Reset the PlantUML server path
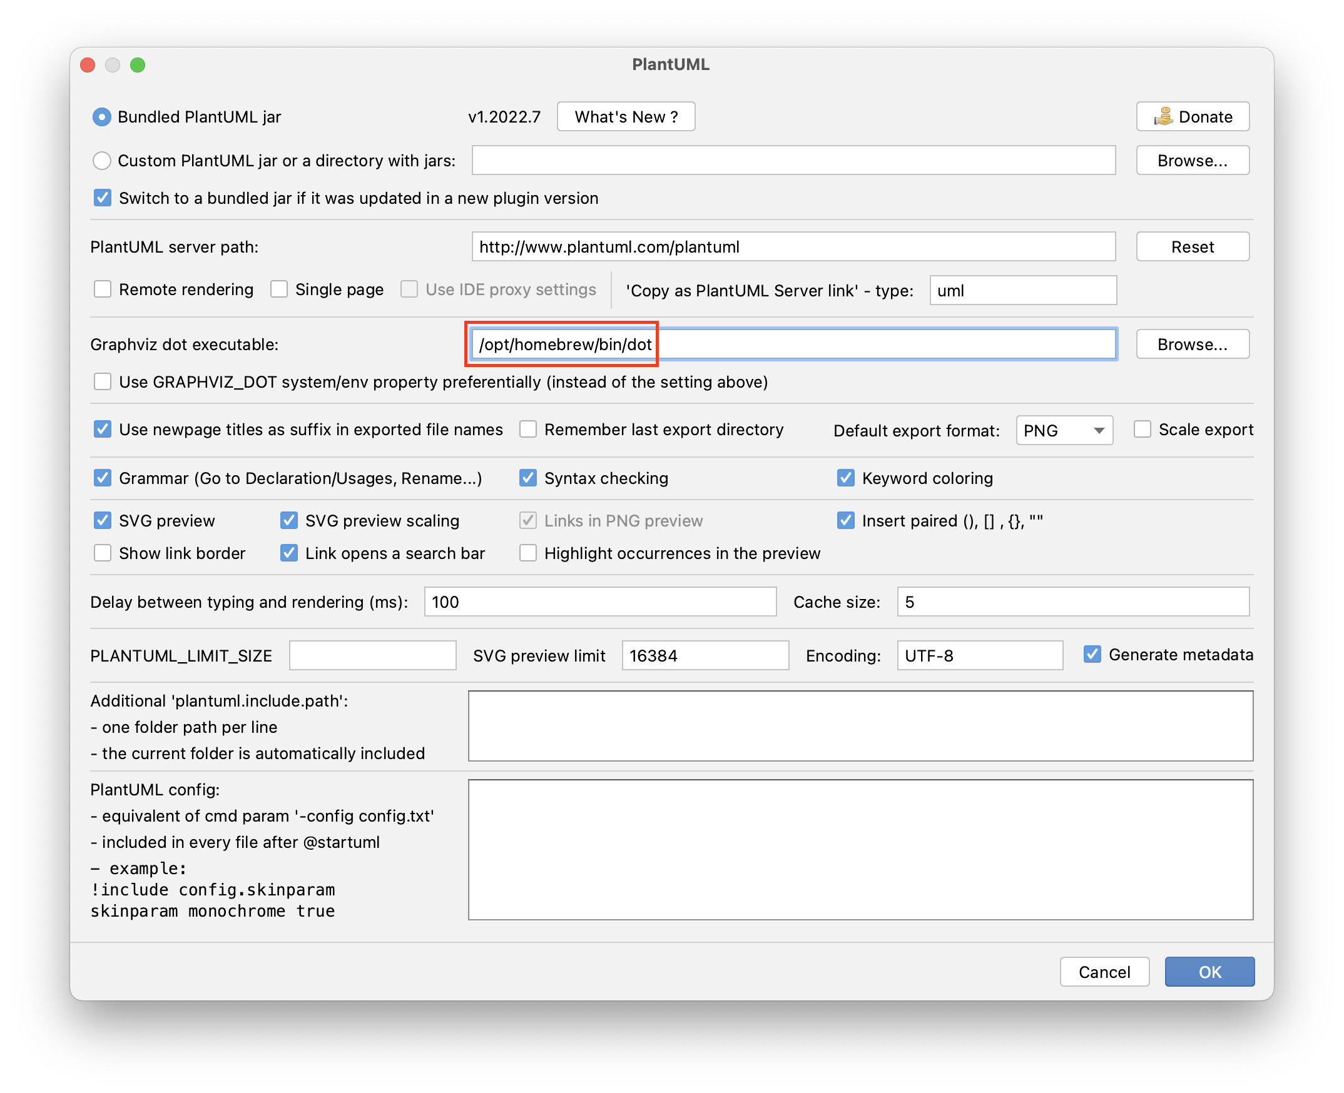Screen dimensions: 1344x1093 pos(1192,247)
